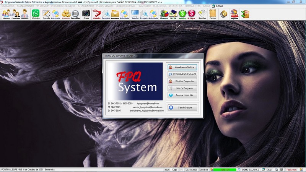Screen dimensions: 306x172
Task: Click the Recibo toolbar icon
Action: (202, 14)
